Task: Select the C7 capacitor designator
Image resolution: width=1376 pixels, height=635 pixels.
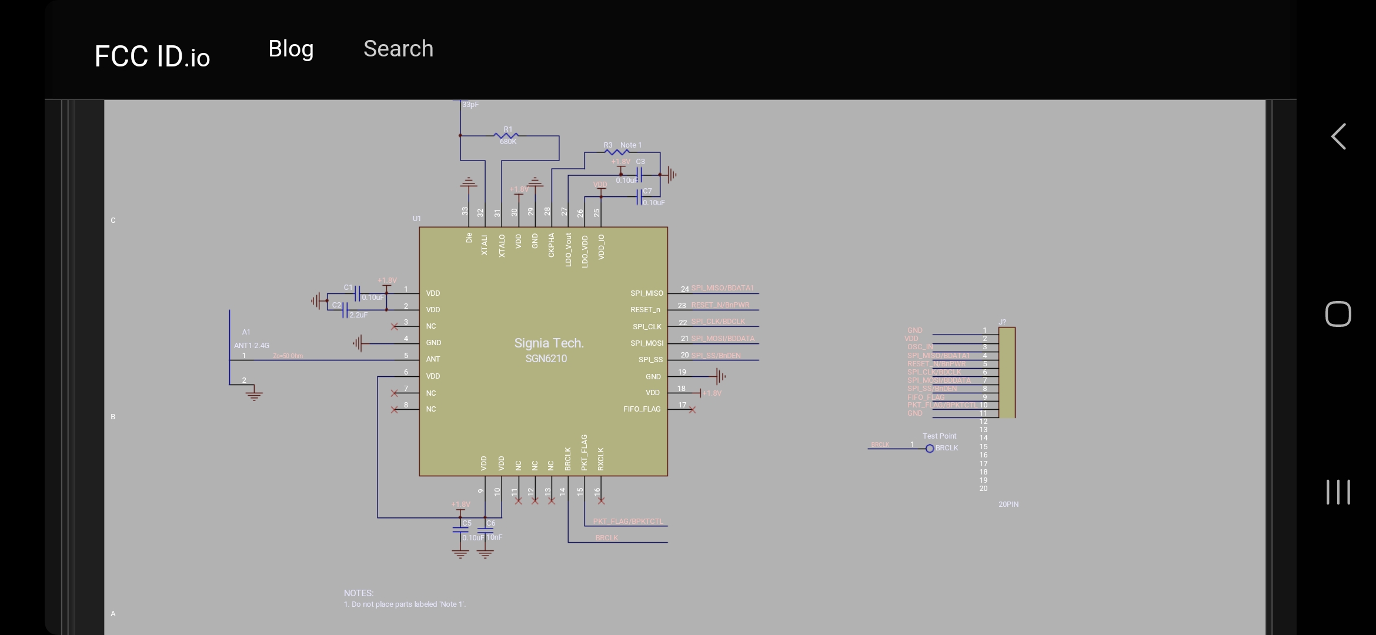Action: pos(647,191)
